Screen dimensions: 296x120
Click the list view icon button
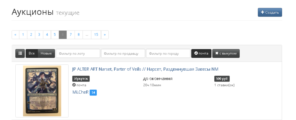pos(20,53)
